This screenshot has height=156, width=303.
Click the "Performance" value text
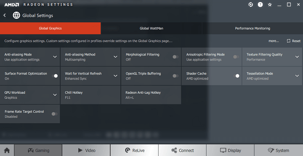(256, 60)
